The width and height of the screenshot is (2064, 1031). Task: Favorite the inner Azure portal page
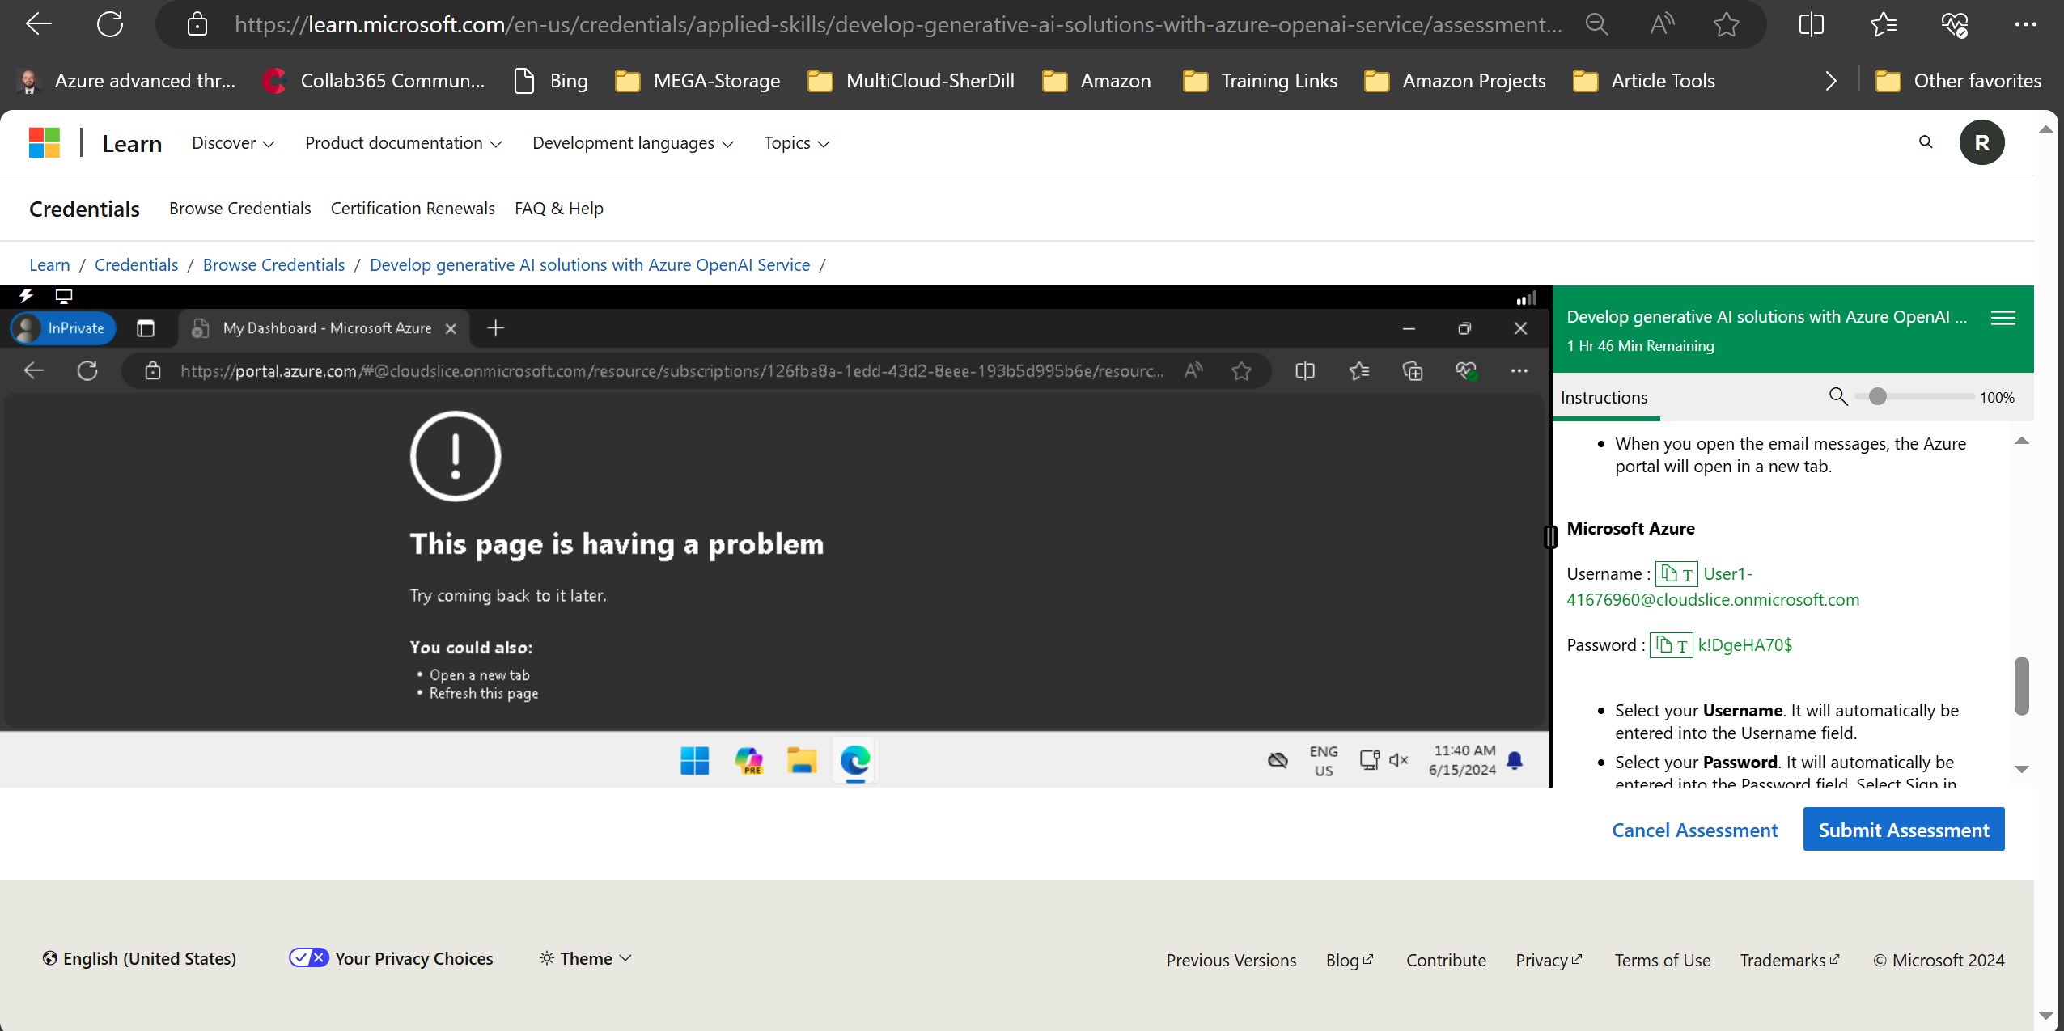[1241, 371]
